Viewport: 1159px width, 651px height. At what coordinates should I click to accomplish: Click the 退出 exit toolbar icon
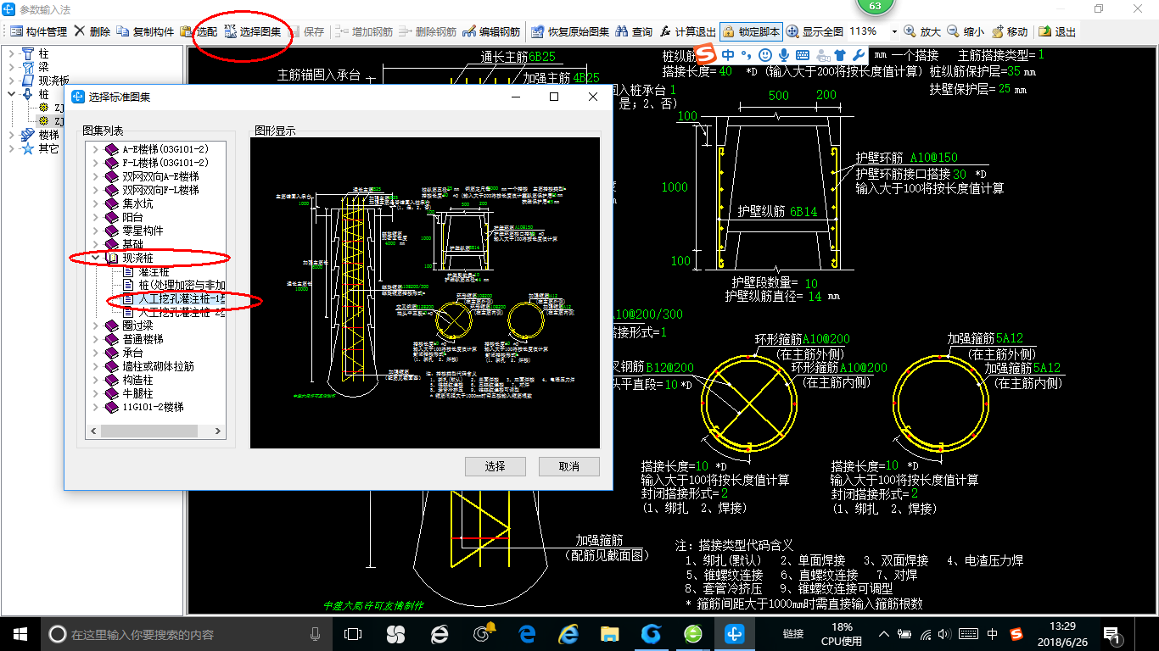(1044, 31)
